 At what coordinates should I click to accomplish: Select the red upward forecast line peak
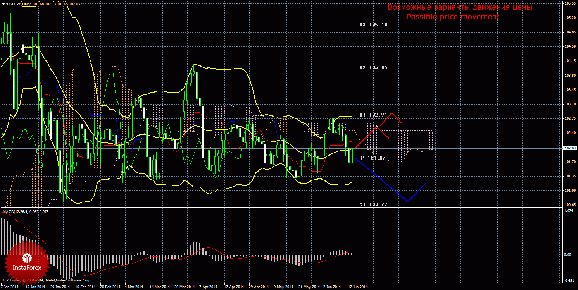[x=392, y=113]
